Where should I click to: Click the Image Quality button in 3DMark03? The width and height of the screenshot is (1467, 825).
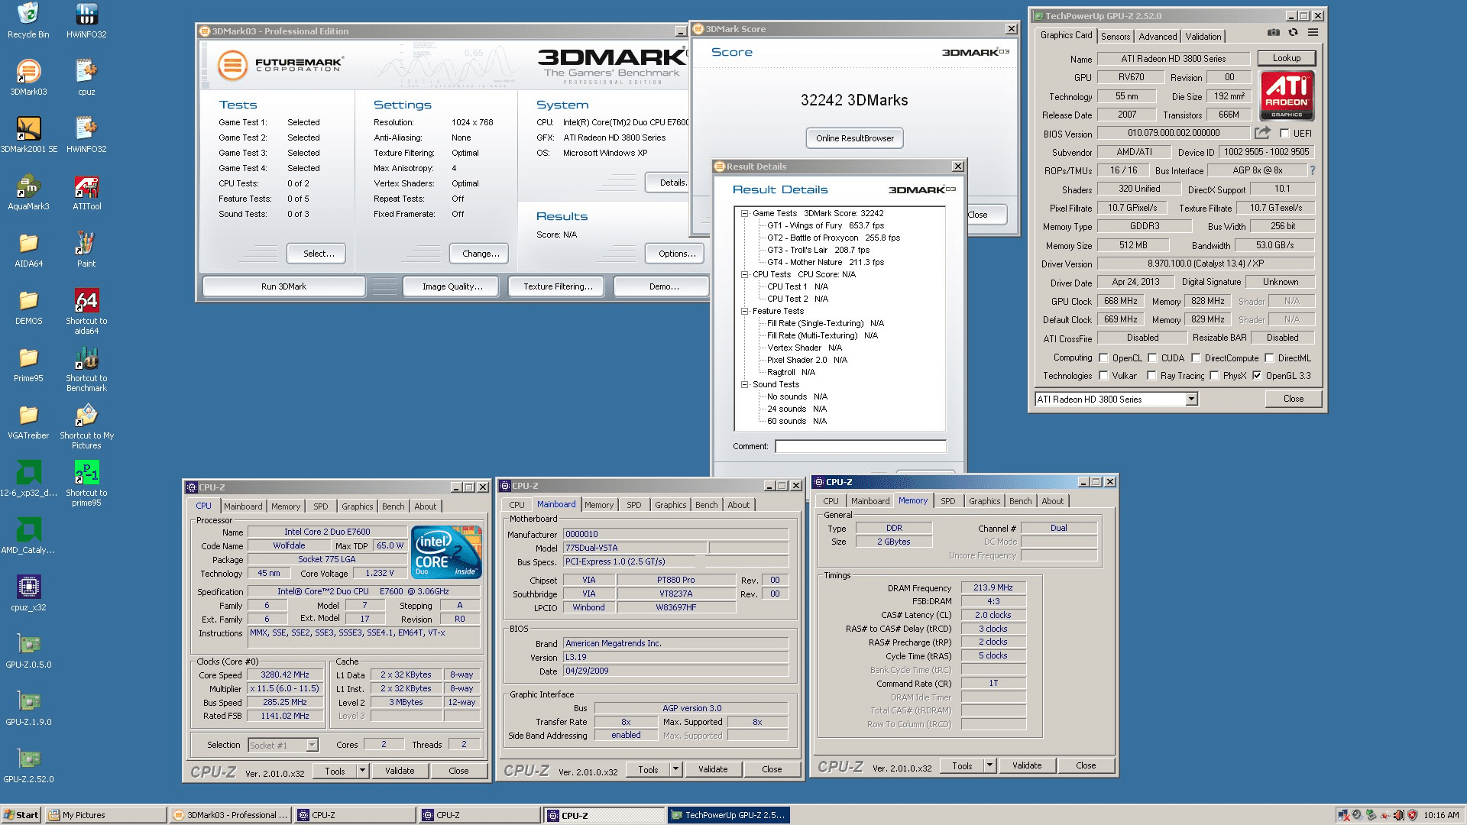[452, 286]
